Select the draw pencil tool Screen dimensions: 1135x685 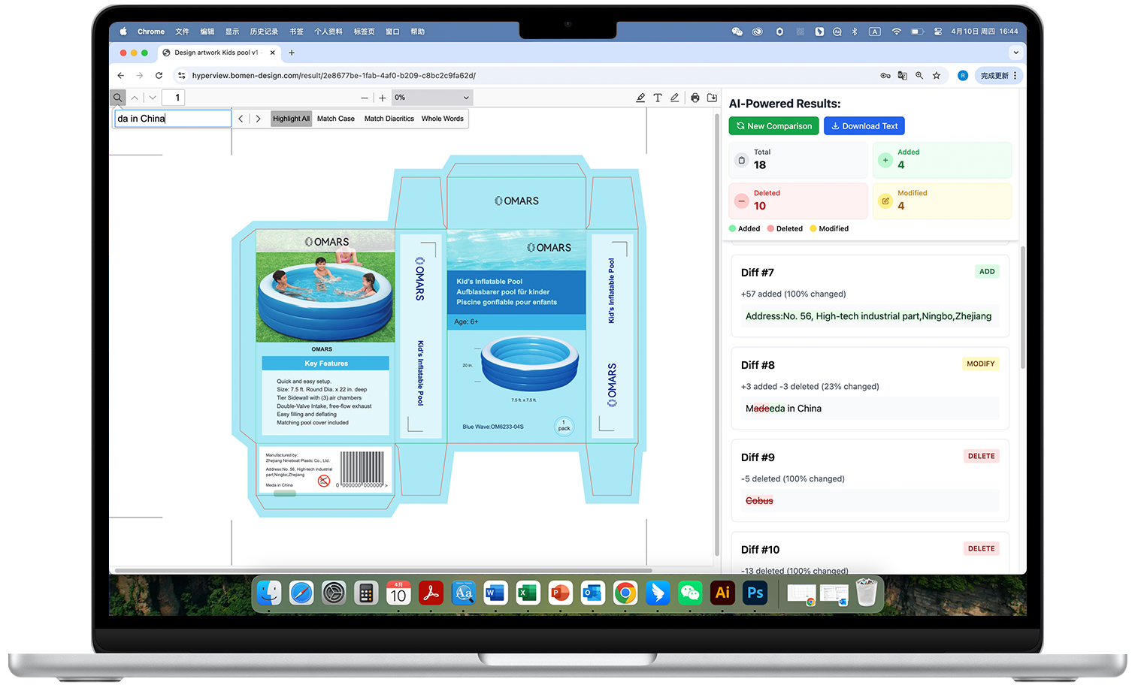click(675, 98)
